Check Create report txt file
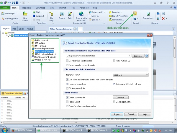 [114, 102]
